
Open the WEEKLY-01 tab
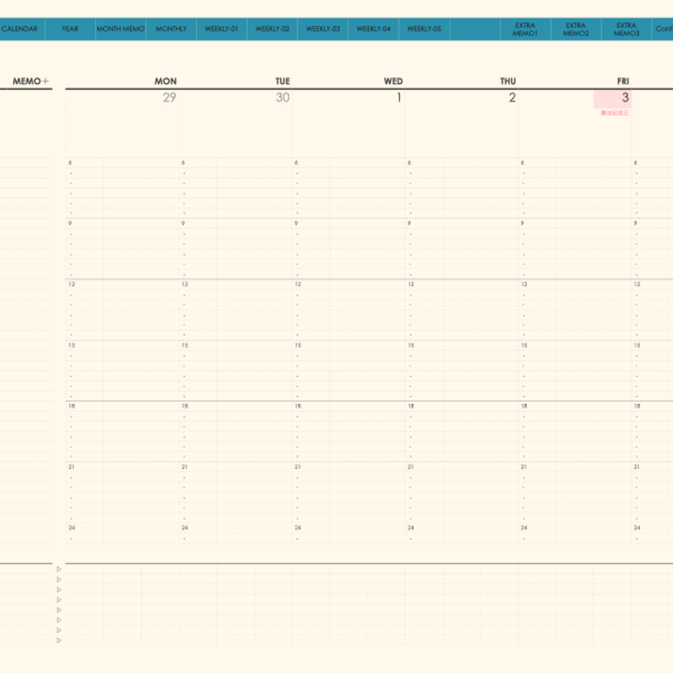[222, 29]
